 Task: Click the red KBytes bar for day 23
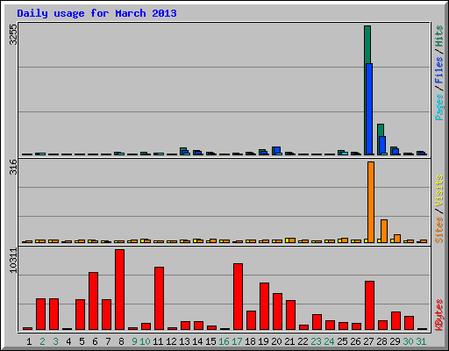click(317, 322)
